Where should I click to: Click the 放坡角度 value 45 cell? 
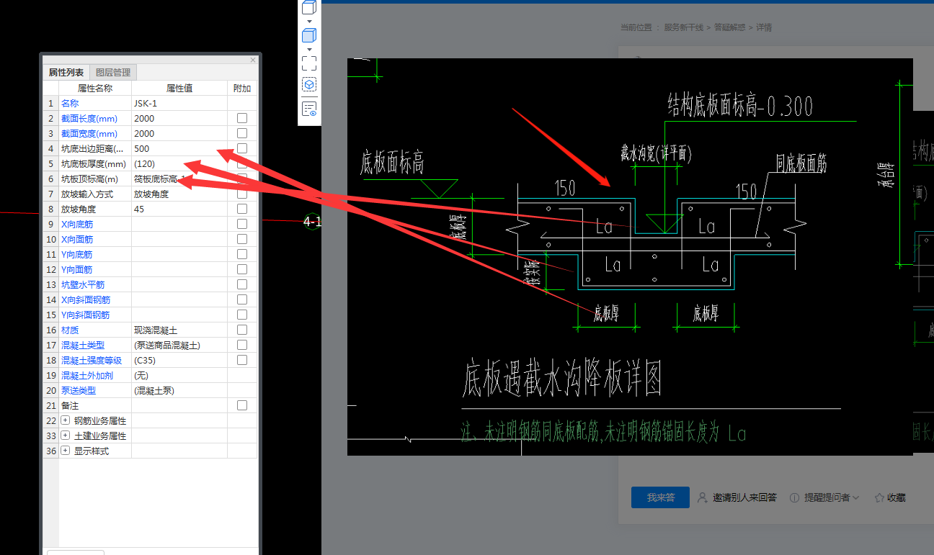click(179, 209)
